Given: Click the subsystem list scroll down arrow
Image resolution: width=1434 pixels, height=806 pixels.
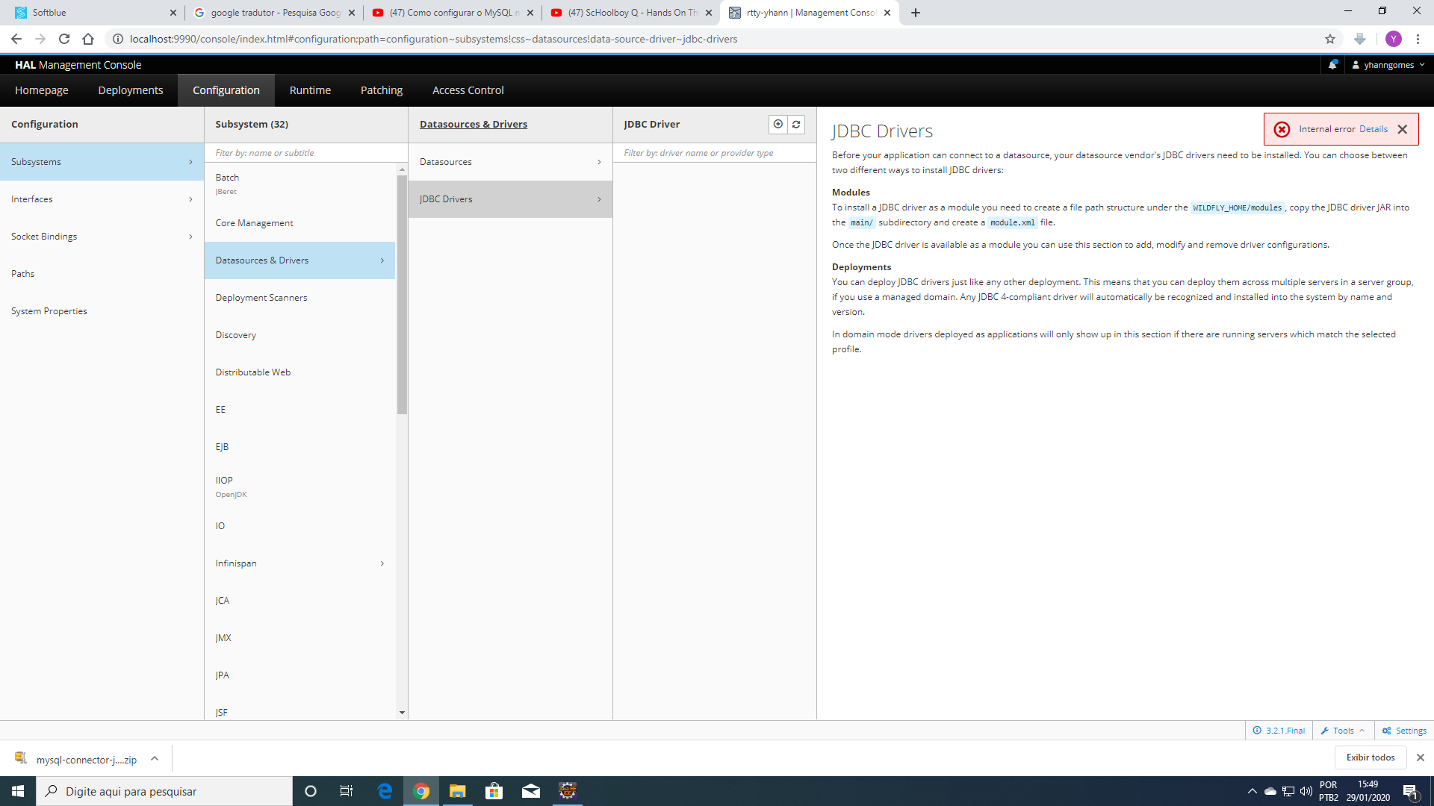Looking at the screenshot, I should (x=402, y=713).
